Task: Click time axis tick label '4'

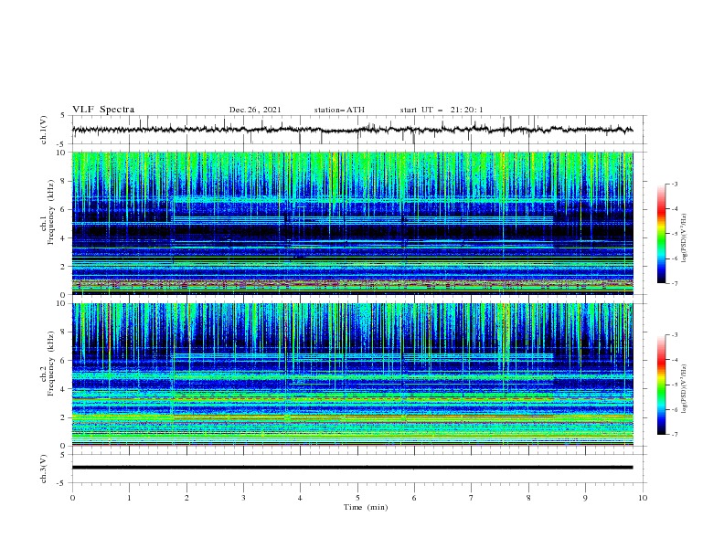Action: click(301, 498)
